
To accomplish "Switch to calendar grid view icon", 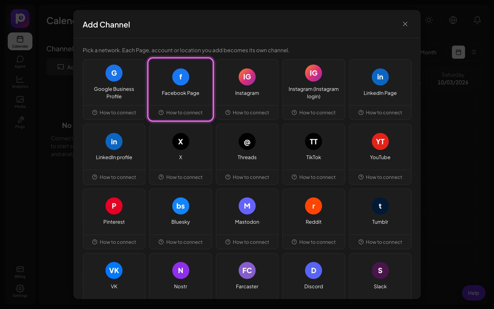I will tap(458, 52).
